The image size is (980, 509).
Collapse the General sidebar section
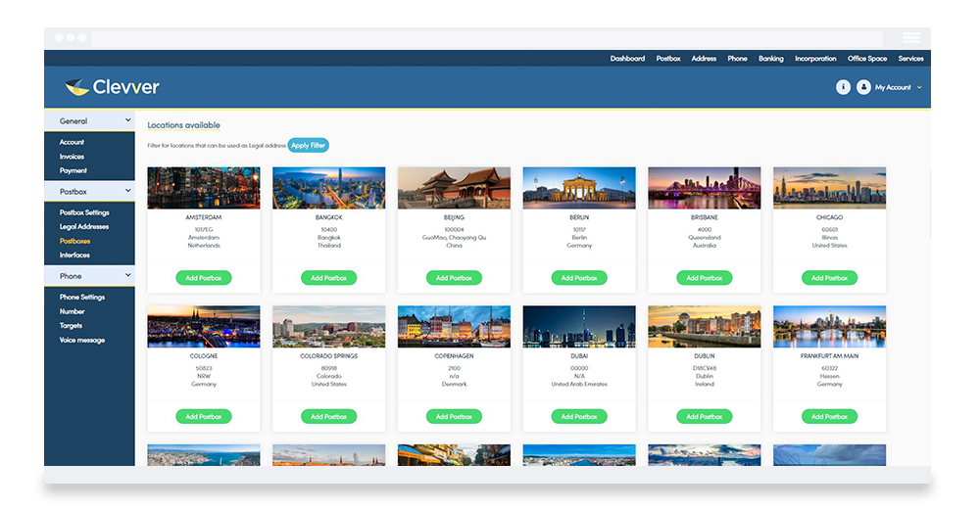click(89, 121)
